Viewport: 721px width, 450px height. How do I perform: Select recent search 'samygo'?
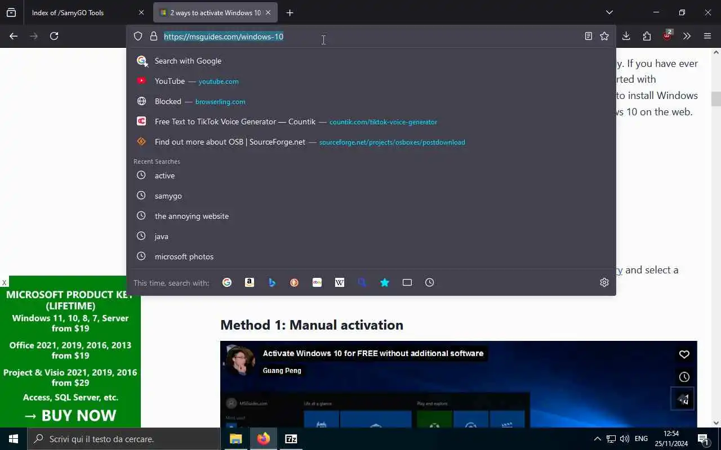tap(371, 196)
